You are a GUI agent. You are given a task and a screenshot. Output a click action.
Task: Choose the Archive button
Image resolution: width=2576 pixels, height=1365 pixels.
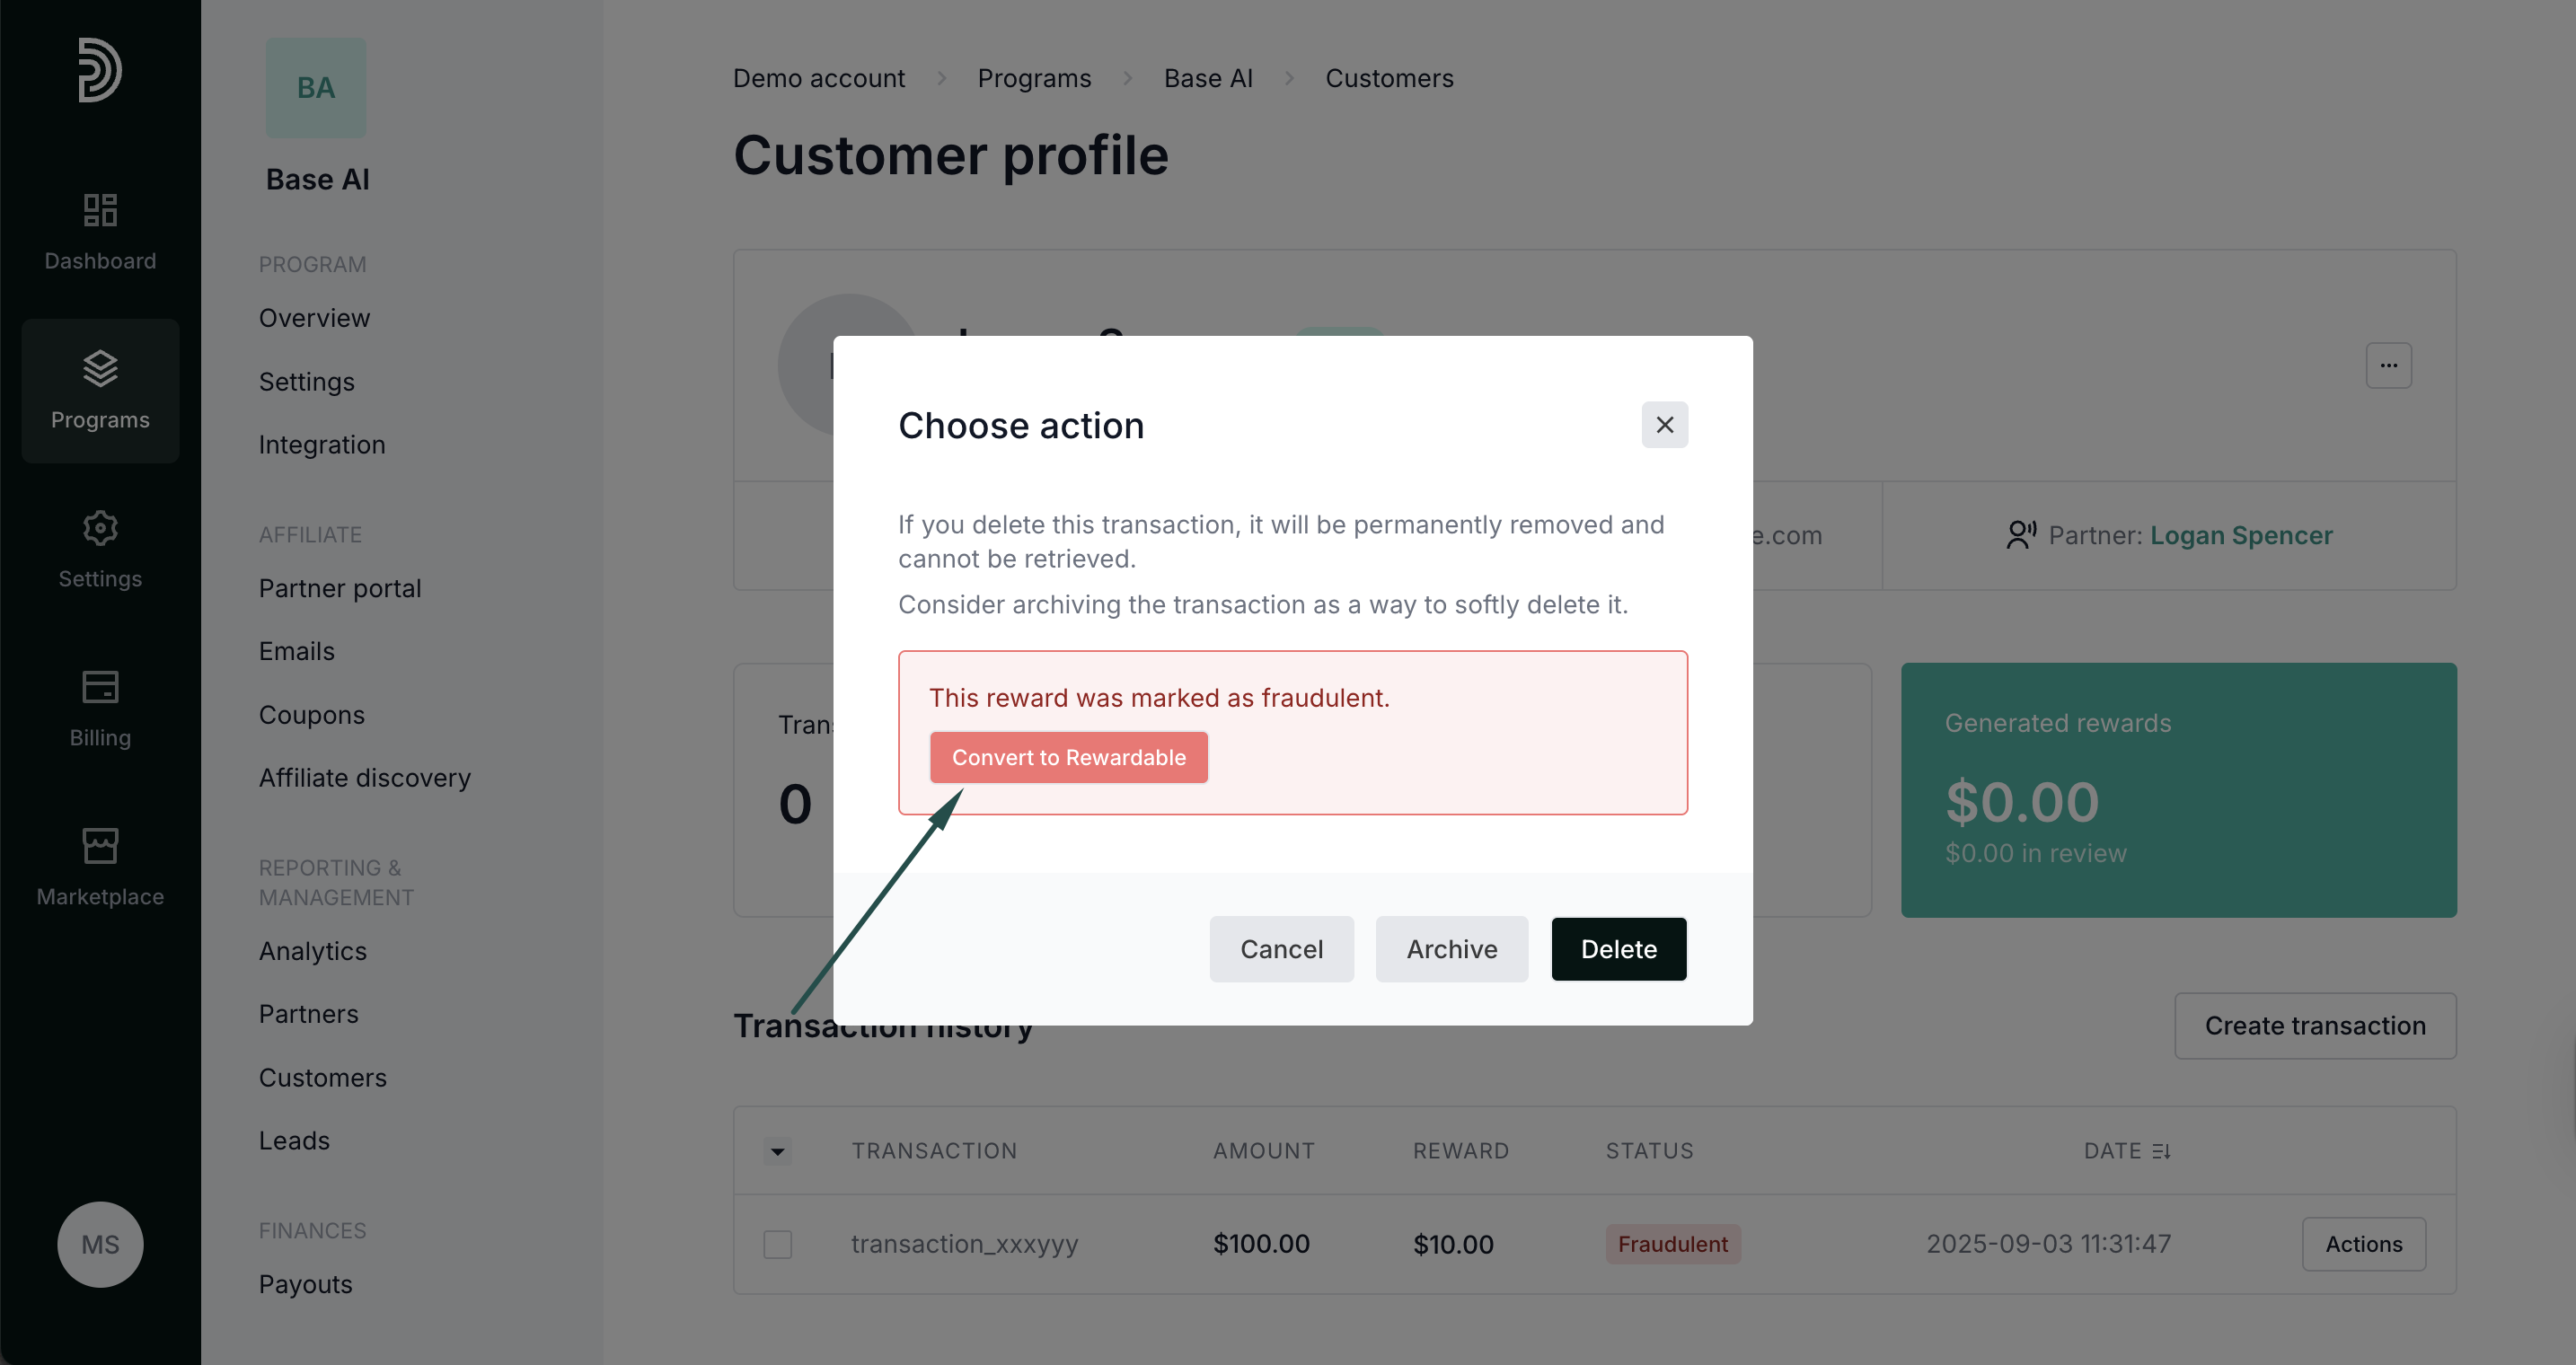click(1452, 949)
